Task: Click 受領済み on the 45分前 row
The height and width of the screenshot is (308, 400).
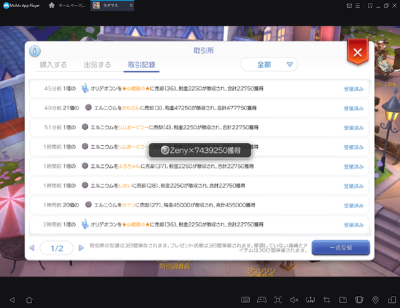Action: [354, 89]
